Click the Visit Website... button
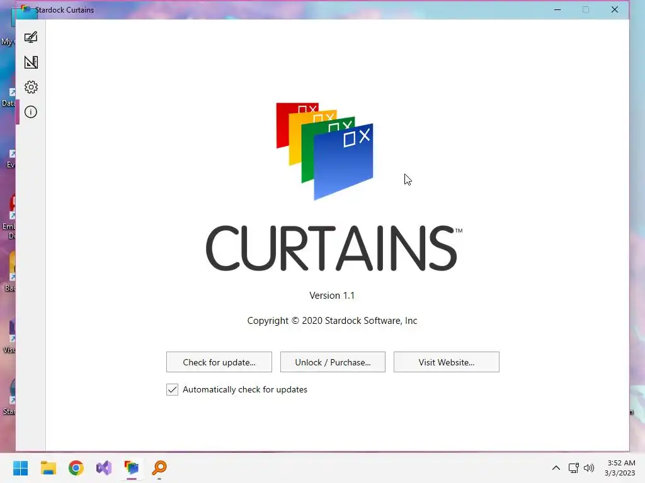This screenshot has width=645, height=483. click(x=447, y=362)
